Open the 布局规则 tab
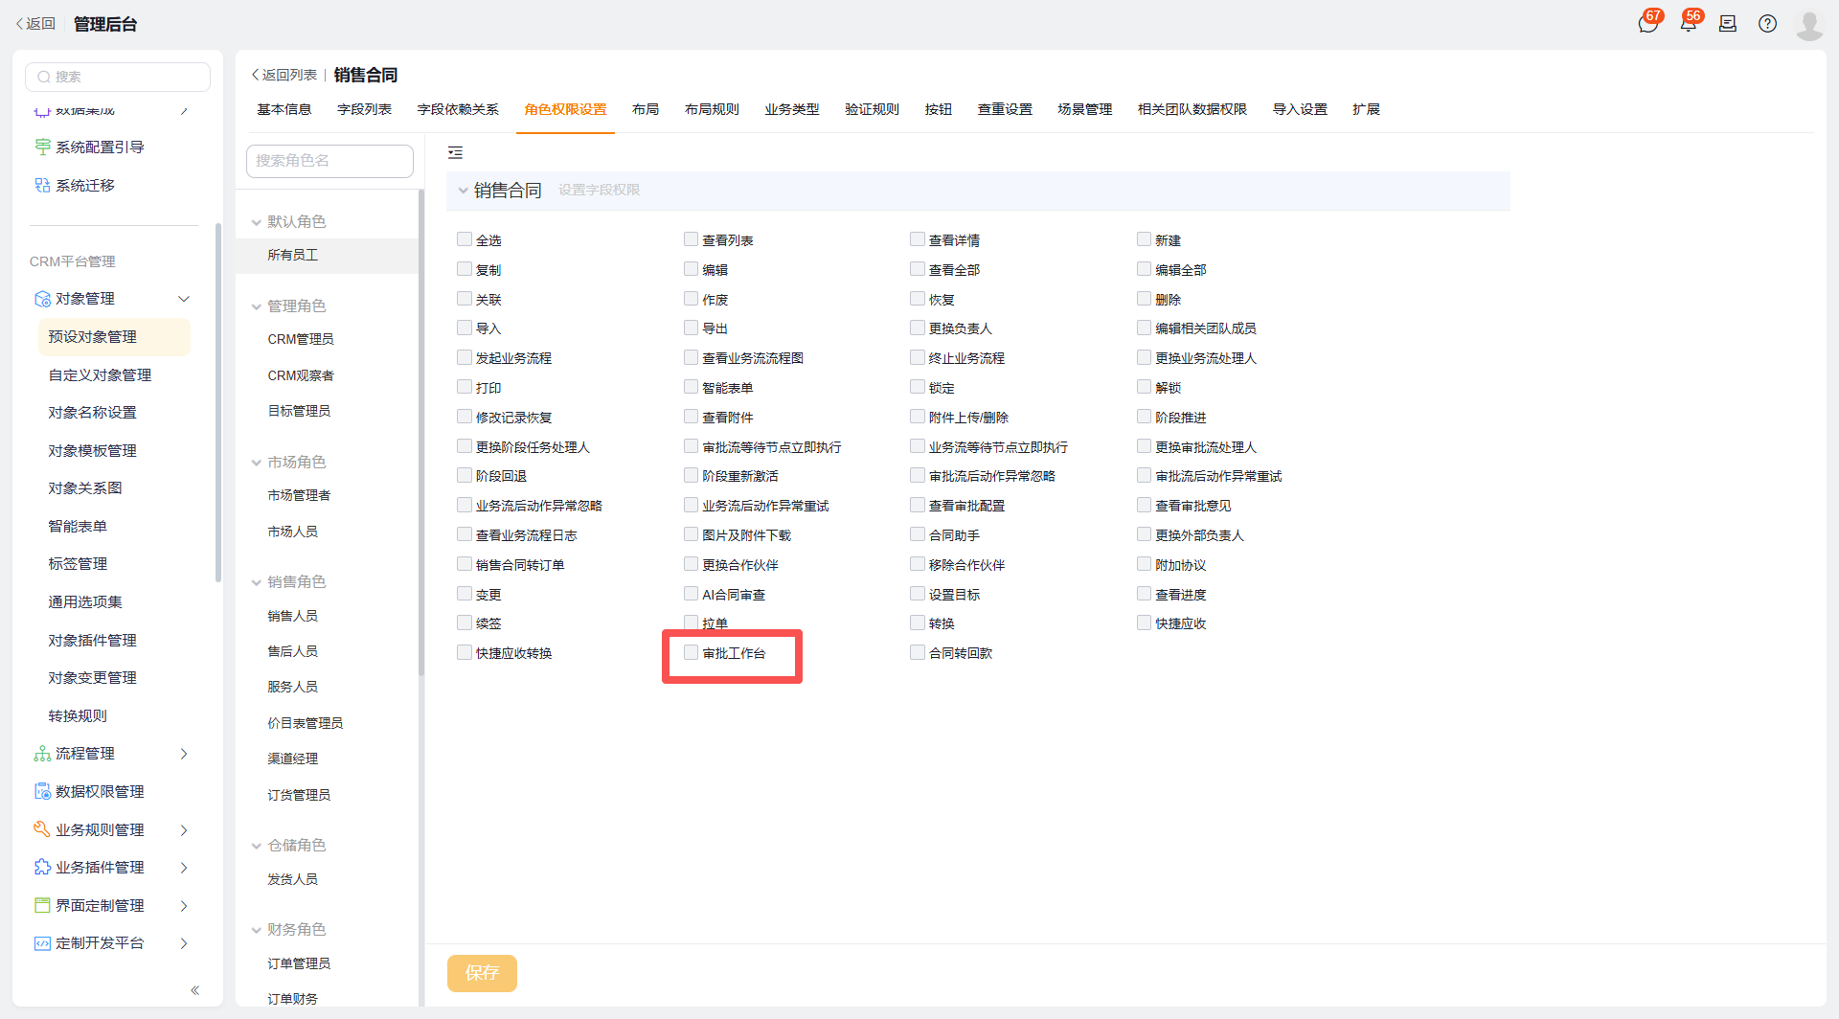 [712, 109]
